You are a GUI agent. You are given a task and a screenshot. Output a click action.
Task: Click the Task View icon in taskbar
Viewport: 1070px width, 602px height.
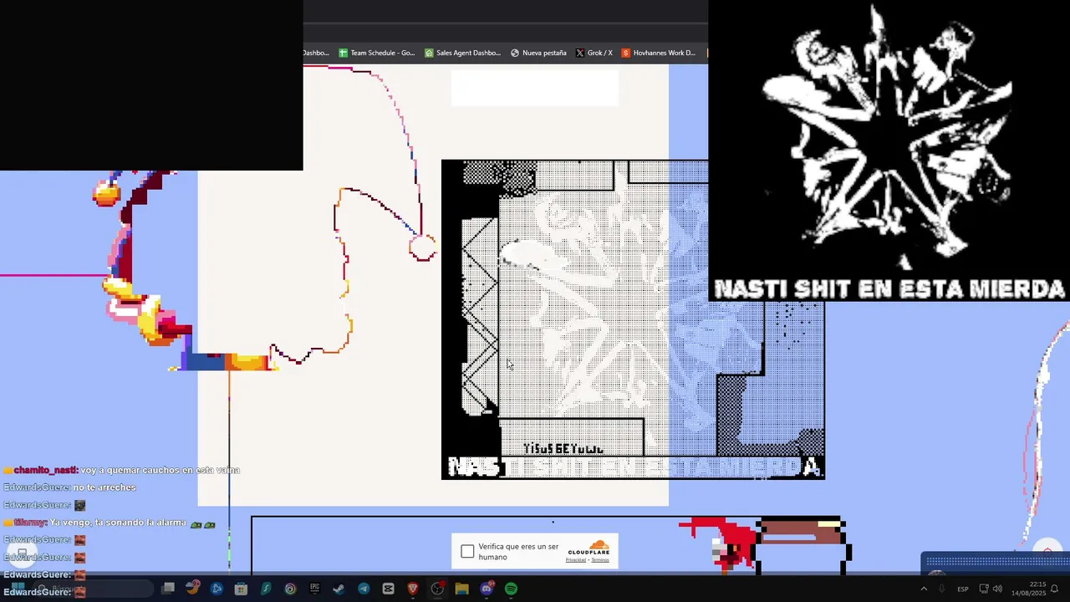(168, 589)
